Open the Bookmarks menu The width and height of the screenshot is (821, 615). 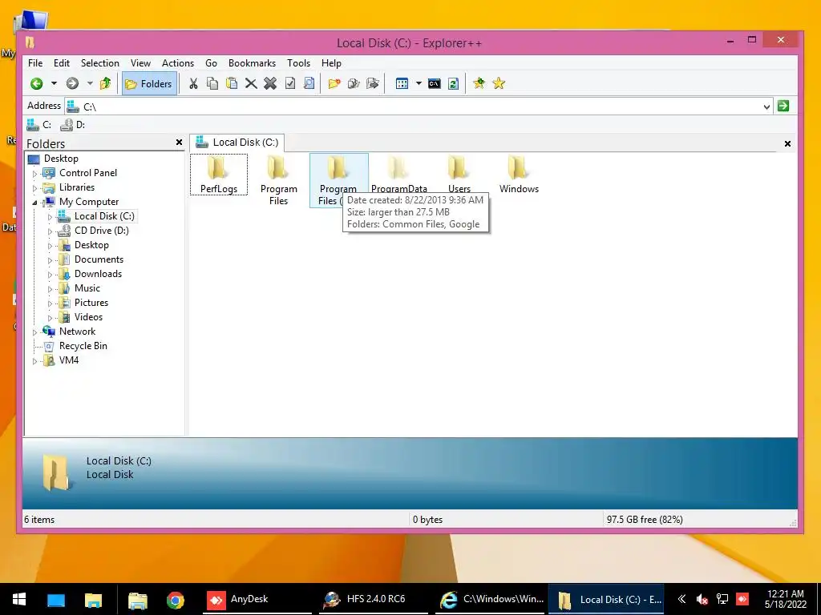click(252, 63)
